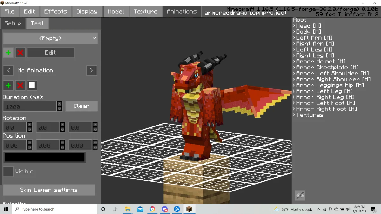
Task: Select the Minecraft block icon on taskbar
Action: tap(189, 209)
